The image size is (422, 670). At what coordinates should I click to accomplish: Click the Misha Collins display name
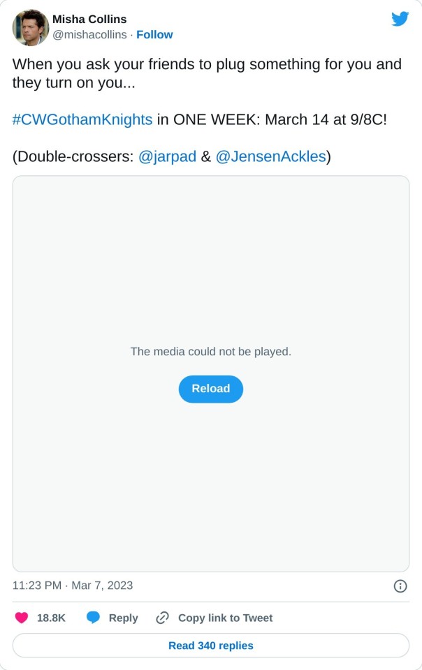[89, 20]
